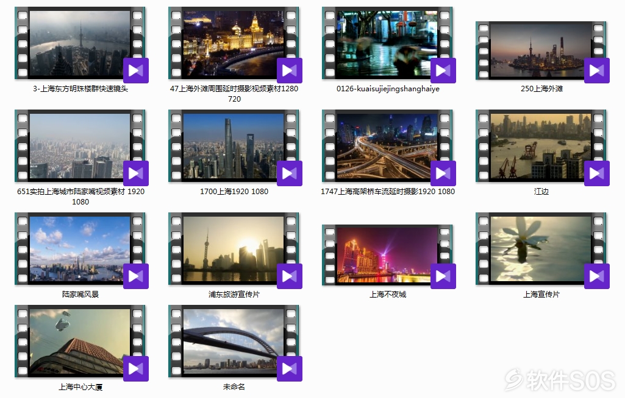Click the file name 47上海外滩周围延时摄影视频素材1280 720
The width and height of the screenshot is (625, 398).
point(234,94)
